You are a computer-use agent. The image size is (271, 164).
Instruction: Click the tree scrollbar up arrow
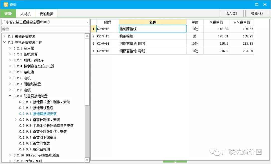[x=87, y=36]
